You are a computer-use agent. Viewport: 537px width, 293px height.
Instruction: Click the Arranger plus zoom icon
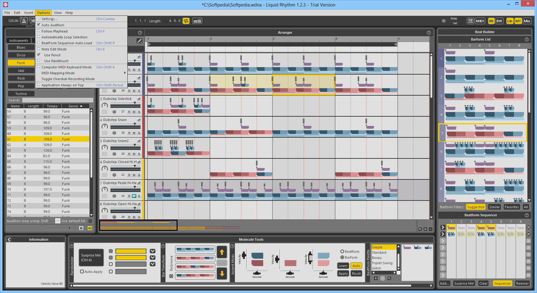425,229
